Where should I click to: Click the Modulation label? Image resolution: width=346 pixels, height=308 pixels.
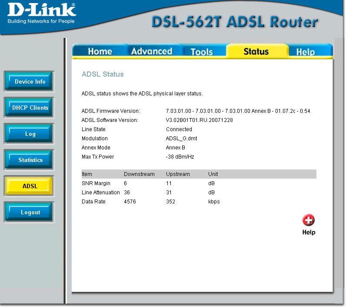pos(95,139)
